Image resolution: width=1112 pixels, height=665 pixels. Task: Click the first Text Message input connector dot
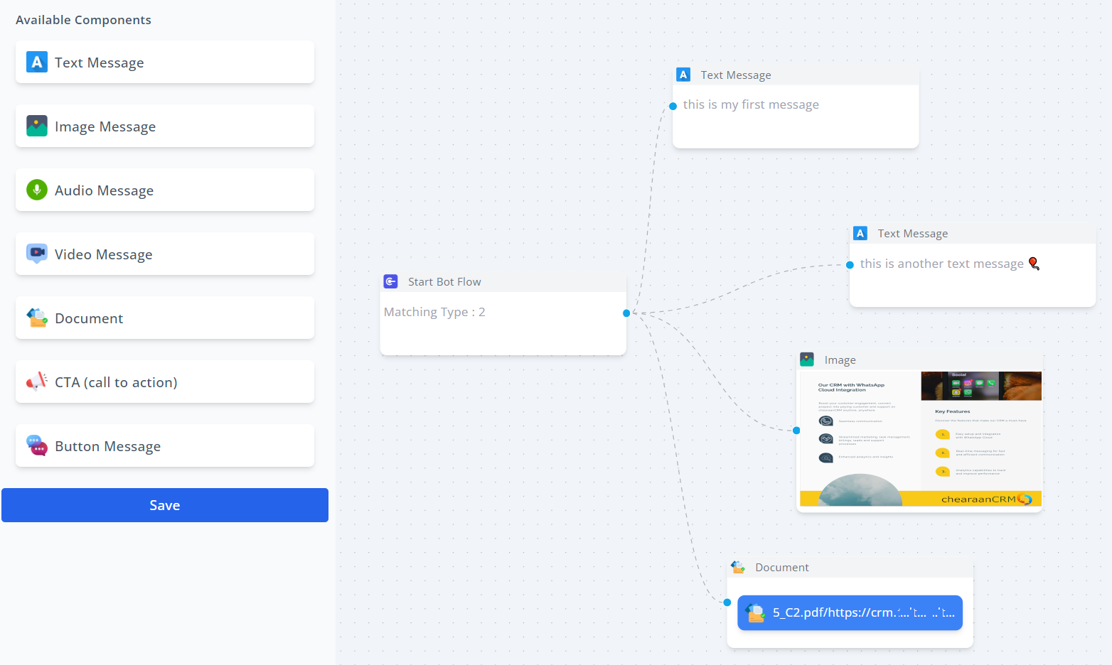673,107
